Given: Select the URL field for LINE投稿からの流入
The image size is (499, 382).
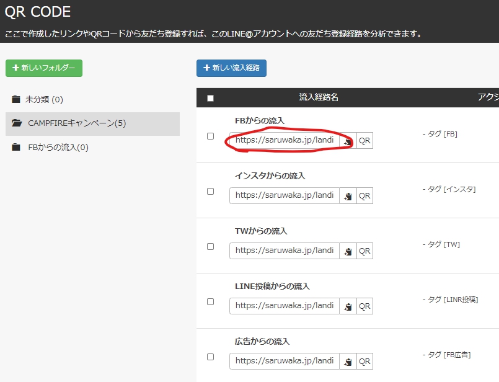Looking at the screenshot, I should 285,306.
